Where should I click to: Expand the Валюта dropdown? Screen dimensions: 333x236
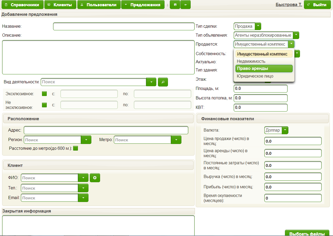point(285,130)
